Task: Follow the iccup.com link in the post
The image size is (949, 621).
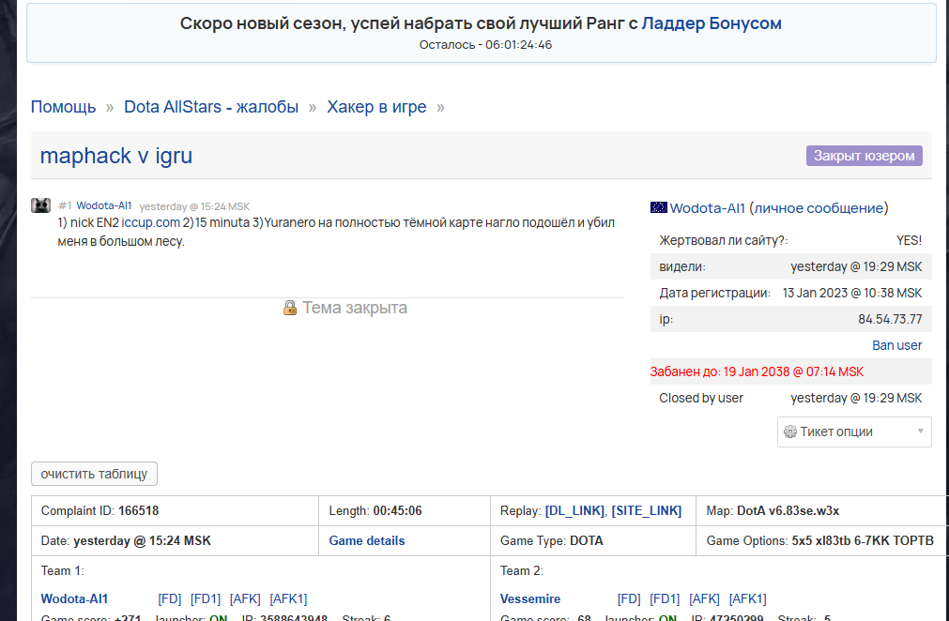Action: (151, 222)
